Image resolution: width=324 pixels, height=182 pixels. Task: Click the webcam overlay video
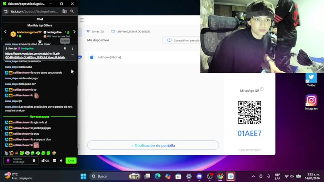tap(262, 36)
